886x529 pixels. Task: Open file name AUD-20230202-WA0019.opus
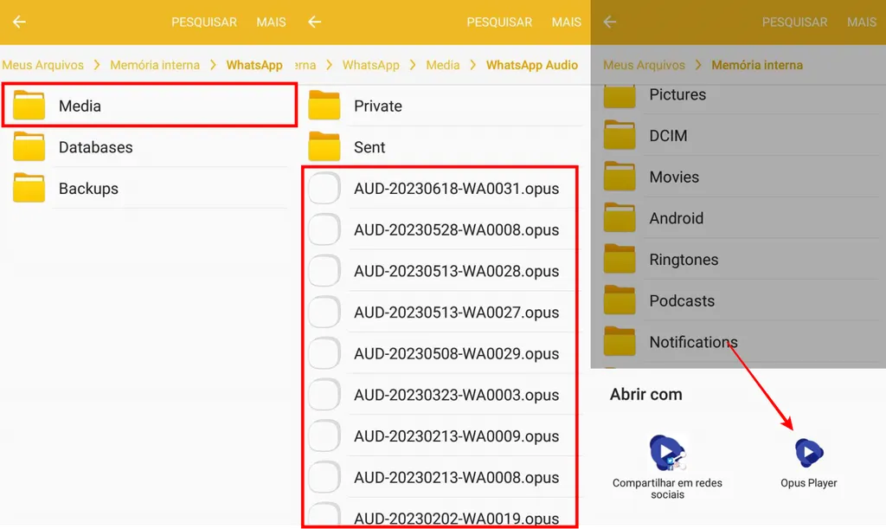[457, 519]
